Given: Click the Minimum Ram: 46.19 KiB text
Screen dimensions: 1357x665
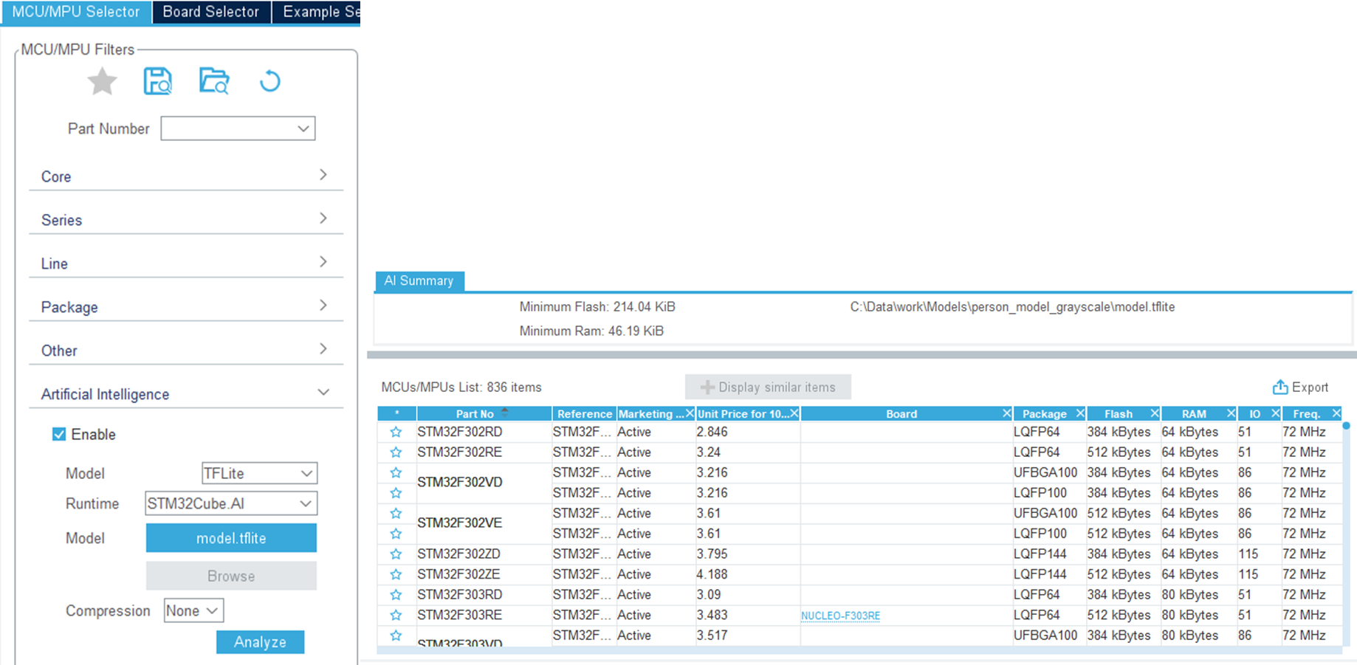Looking at the screenshot, I should tap(591, 331).
